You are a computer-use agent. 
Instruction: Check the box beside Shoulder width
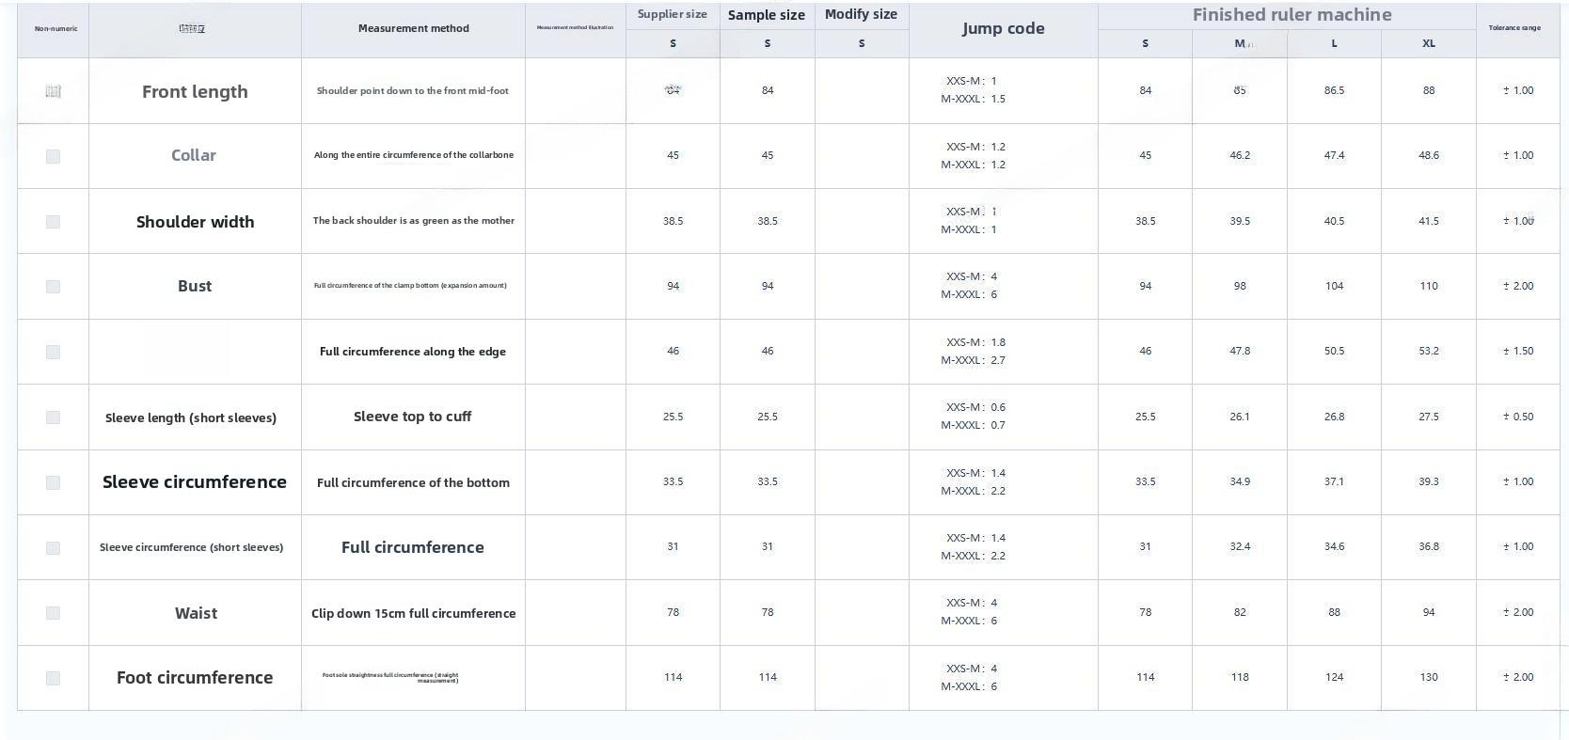pyautogui.click(x=53, y=222)
